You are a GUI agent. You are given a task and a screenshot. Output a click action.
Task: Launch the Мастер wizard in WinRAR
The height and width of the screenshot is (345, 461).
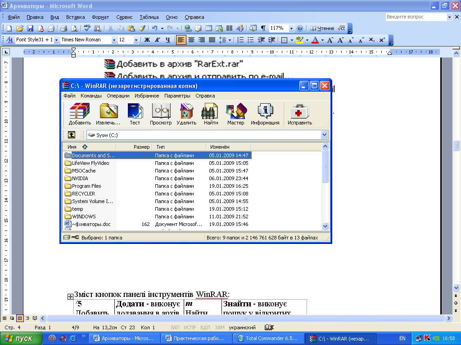point(236,115)
